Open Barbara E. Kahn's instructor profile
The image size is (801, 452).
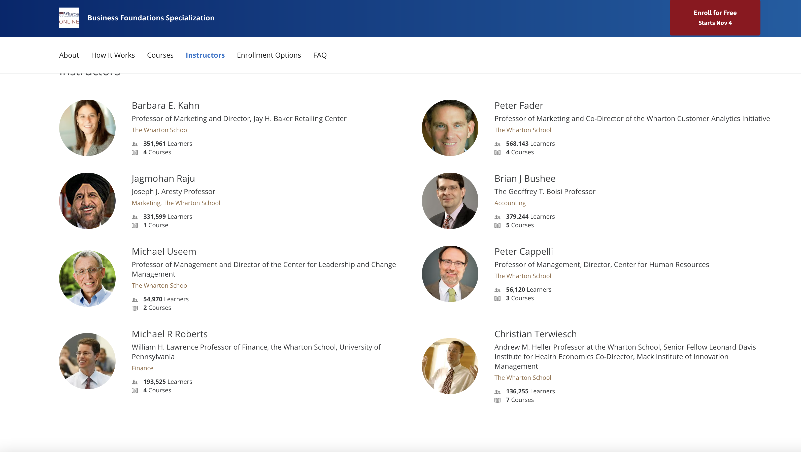[x=165, y=106]
